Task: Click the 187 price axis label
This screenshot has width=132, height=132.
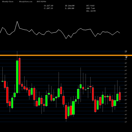Action: point(126,107)
